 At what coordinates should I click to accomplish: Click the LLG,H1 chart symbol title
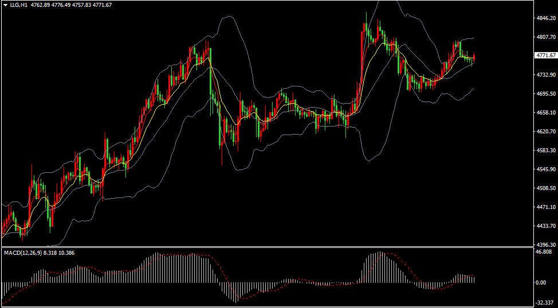coord(18,5)
